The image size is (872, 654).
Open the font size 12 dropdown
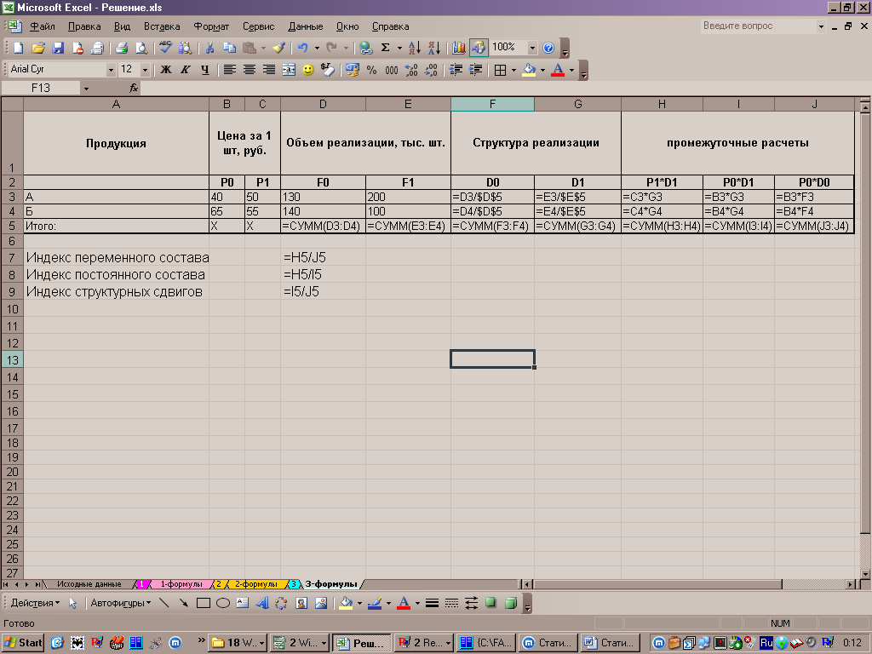click(145, 70)
